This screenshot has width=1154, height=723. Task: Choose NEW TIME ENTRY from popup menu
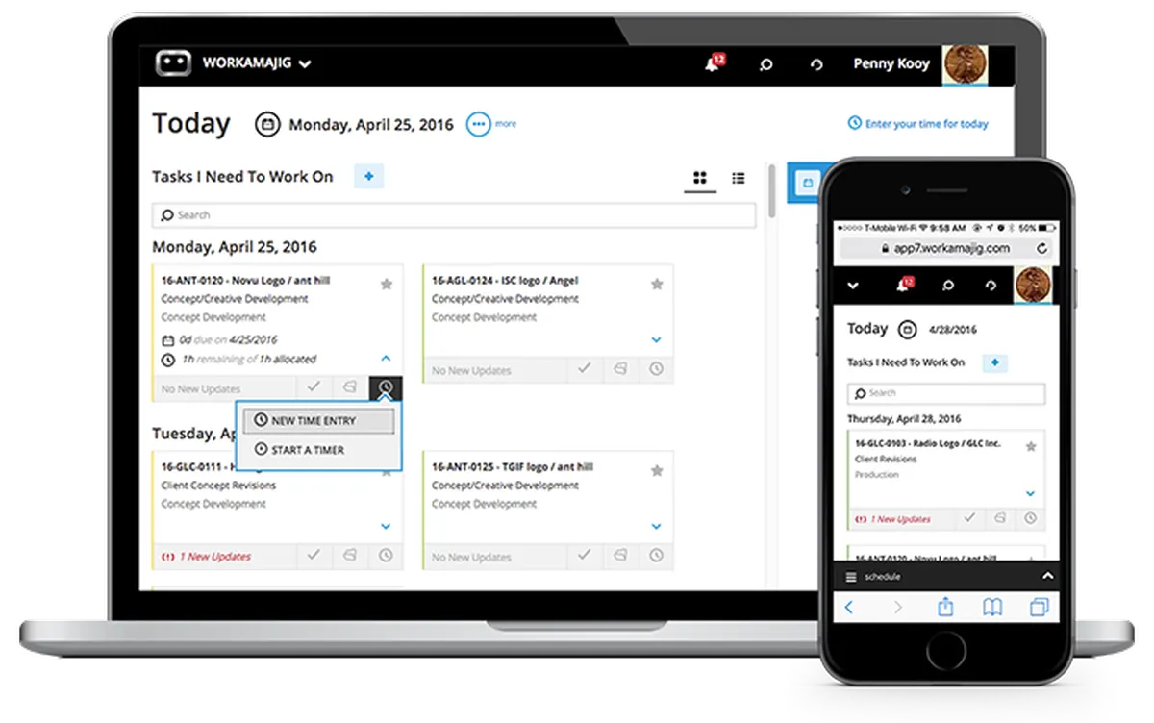(x=318, y=420)
